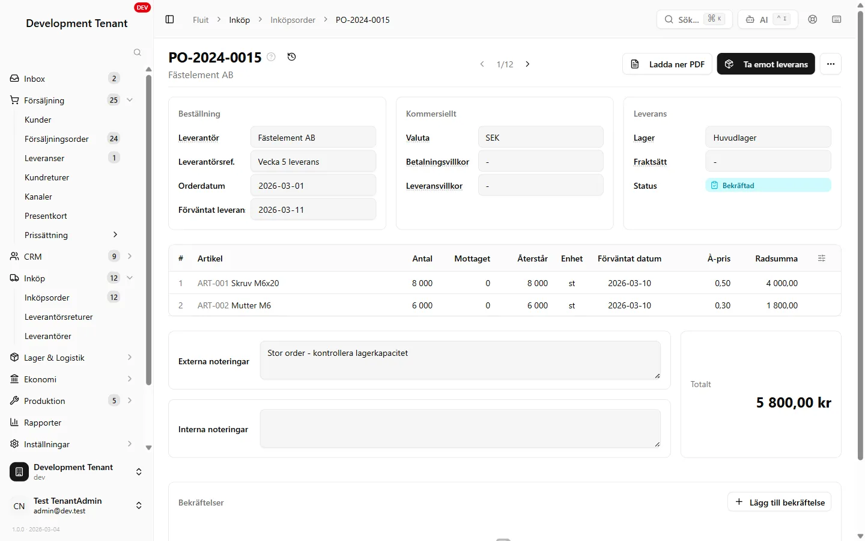This screenshot has width=865, height=541.
Task: Open table column settings icon
Action: click(822, 258)
